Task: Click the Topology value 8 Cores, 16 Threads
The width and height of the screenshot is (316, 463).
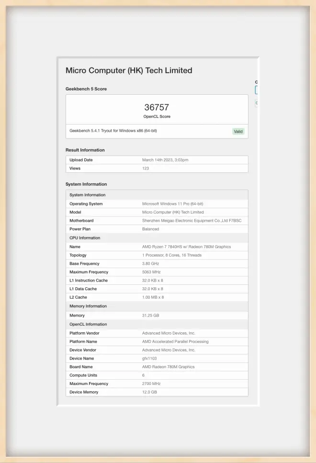Action: 171,255
